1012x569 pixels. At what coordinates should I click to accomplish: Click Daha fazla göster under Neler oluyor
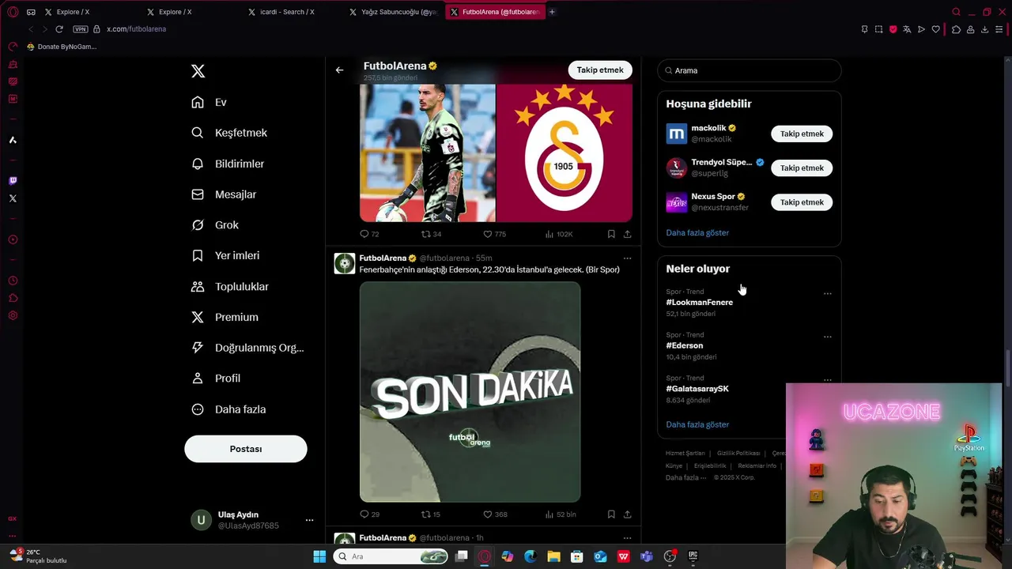pos(697,424)
